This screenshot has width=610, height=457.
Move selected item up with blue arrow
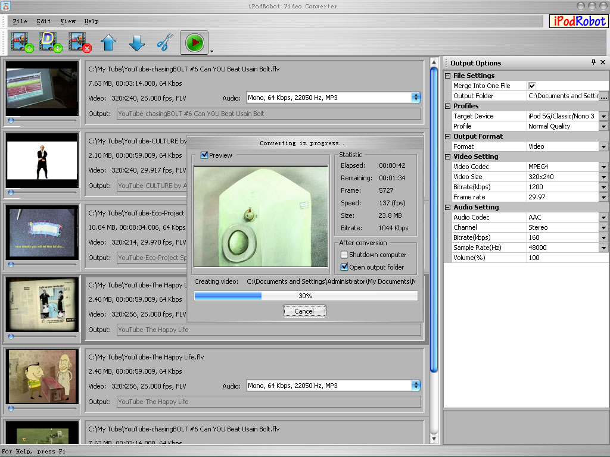click(108, 43)
